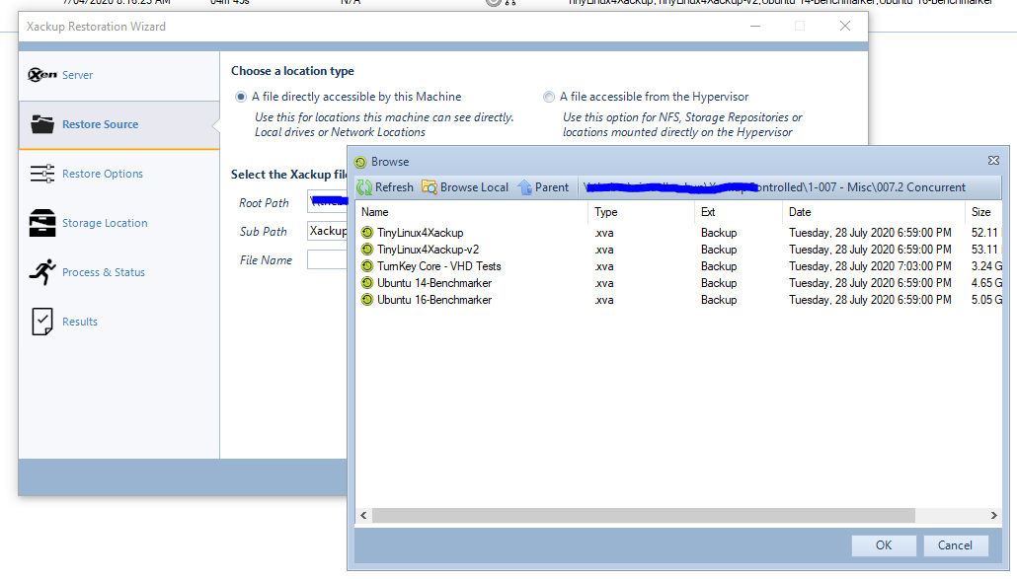Sort list by Ext column header
Viewport: 1017px width, 579px height.
[x=739, y=212]
